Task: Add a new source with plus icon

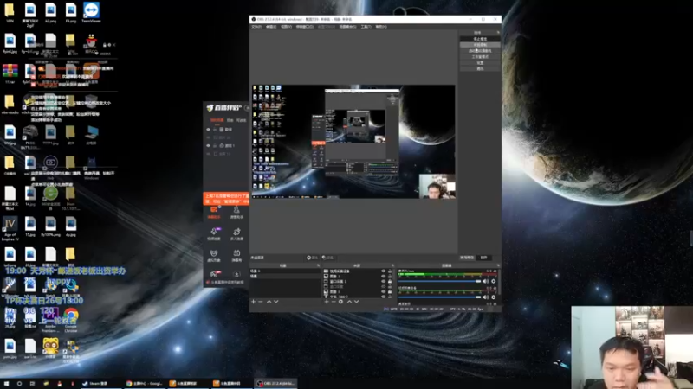Action: [x=327, y=302]
